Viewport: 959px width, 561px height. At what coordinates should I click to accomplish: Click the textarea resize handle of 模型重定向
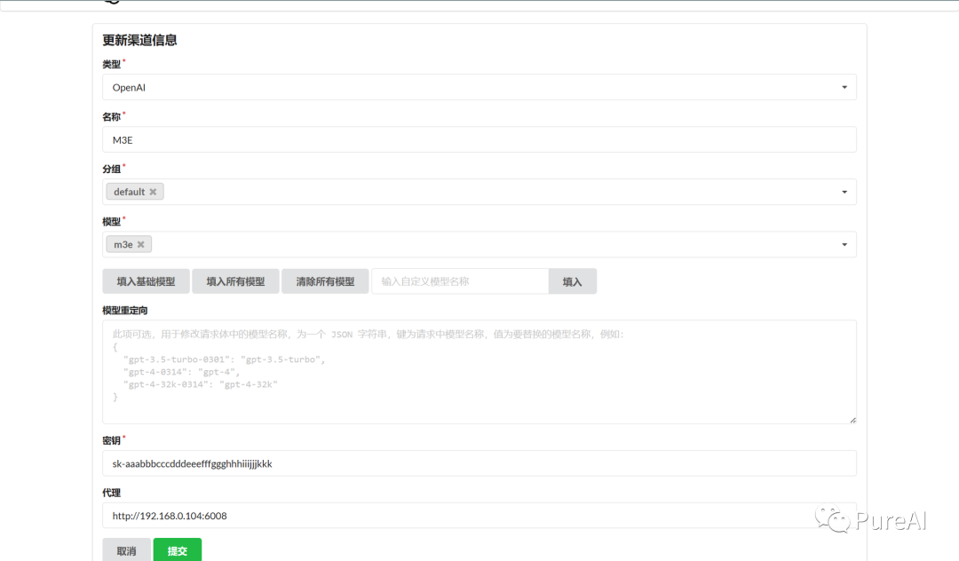(852, 419)
